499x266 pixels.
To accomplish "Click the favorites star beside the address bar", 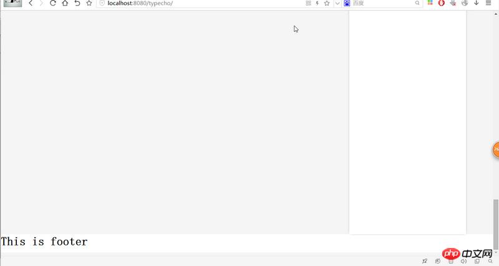I will click(x=89, y=3).
